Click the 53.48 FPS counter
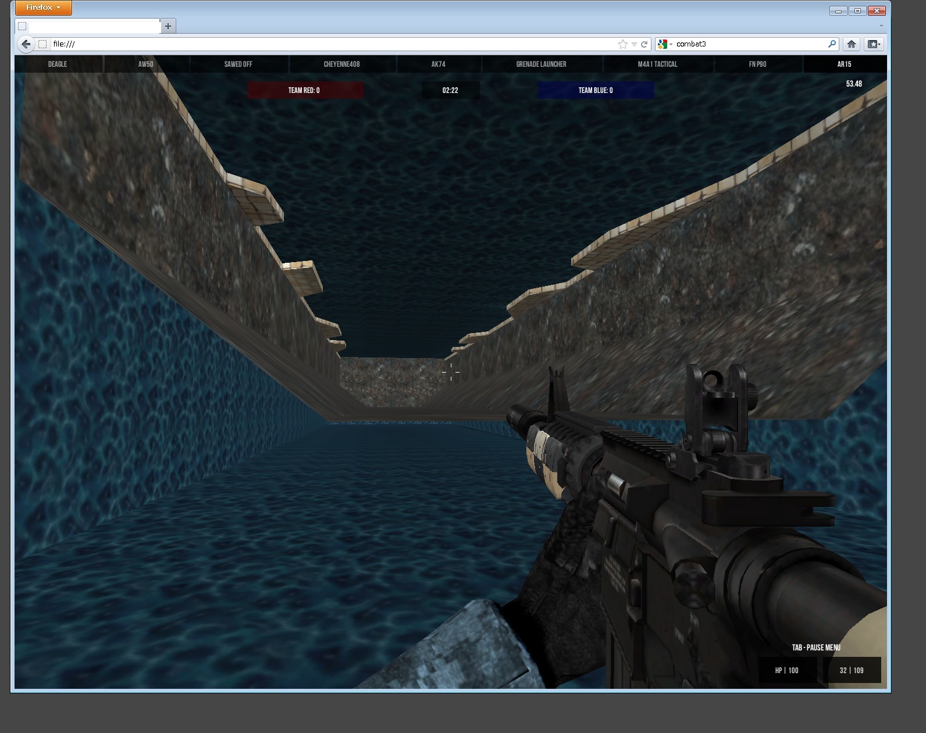 [854, 84]
